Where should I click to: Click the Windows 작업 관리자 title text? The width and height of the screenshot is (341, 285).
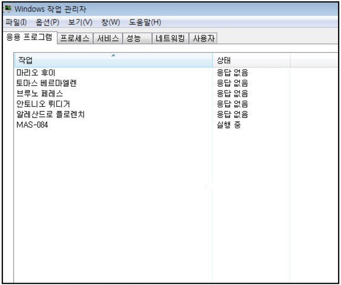(50, 9)
